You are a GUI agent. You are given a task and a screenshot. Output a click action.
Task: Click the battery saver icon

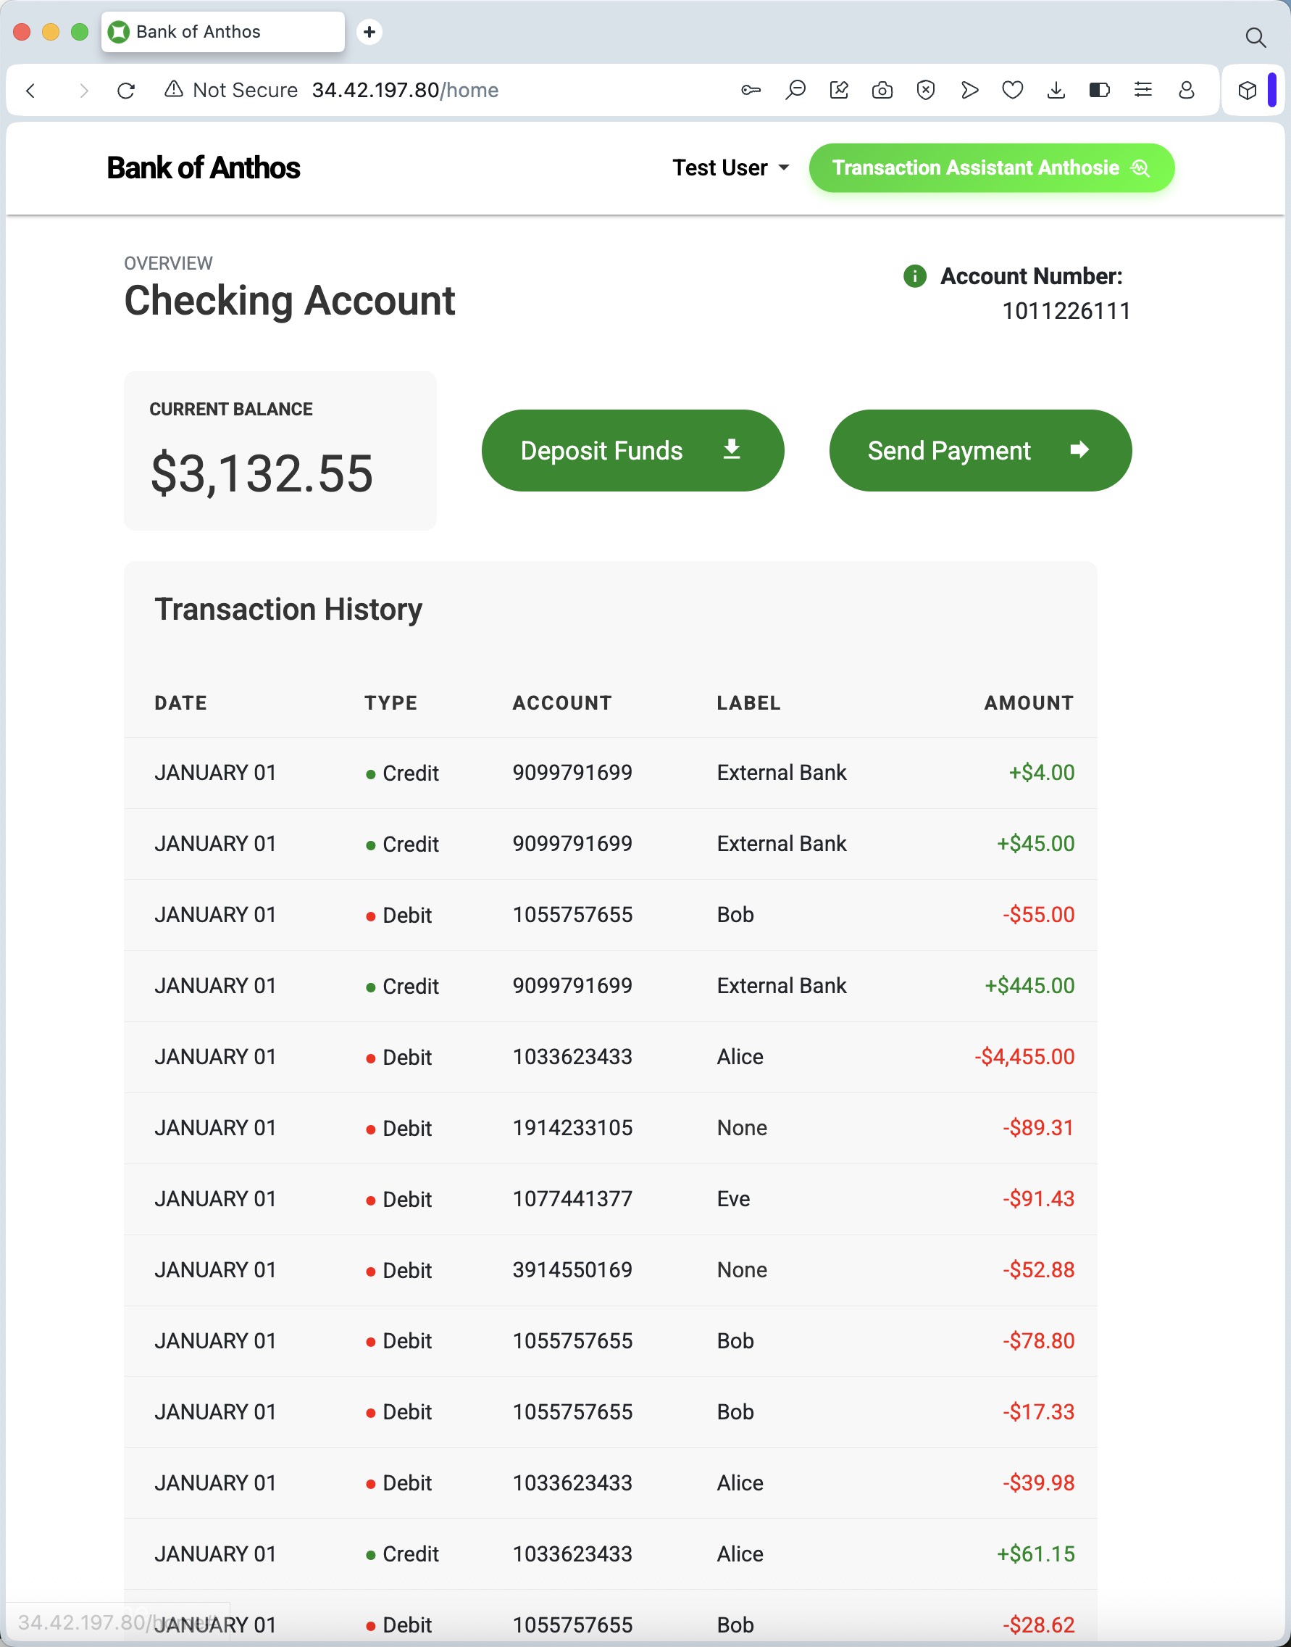pos(1100,91)
